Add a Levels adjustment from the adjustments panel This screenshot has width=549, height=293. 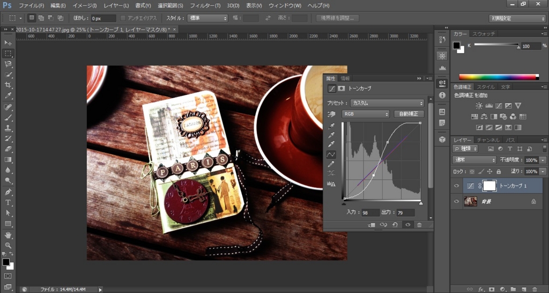coord(489,106)
